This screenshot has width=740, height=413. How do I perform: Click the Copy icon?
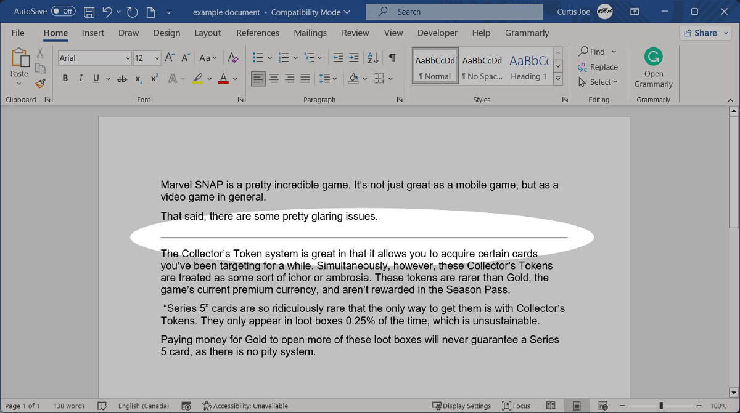click(41, 68)
